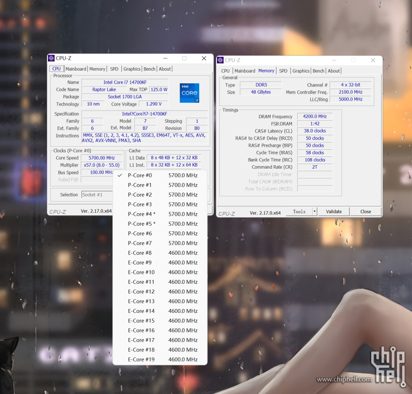This screenshot has width=412, height=394.
Task: Click the CPU-Z icon in the Processor window title bar
Action: point(51,58)
